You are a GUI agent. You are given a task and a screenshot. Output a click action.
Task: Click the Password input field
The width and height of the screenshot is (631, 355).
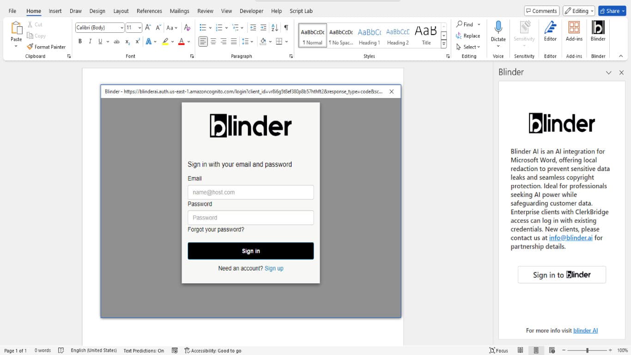(x=251, y=218)
